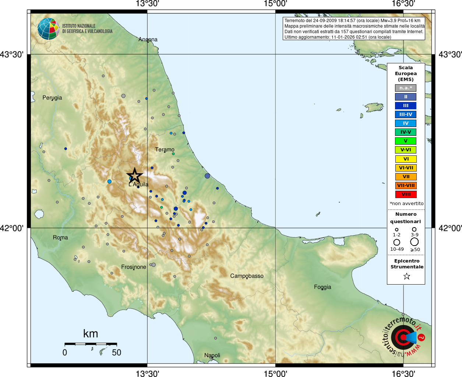Click the IV intensity legend swatch
462x377 pixels.
(406, 123)
